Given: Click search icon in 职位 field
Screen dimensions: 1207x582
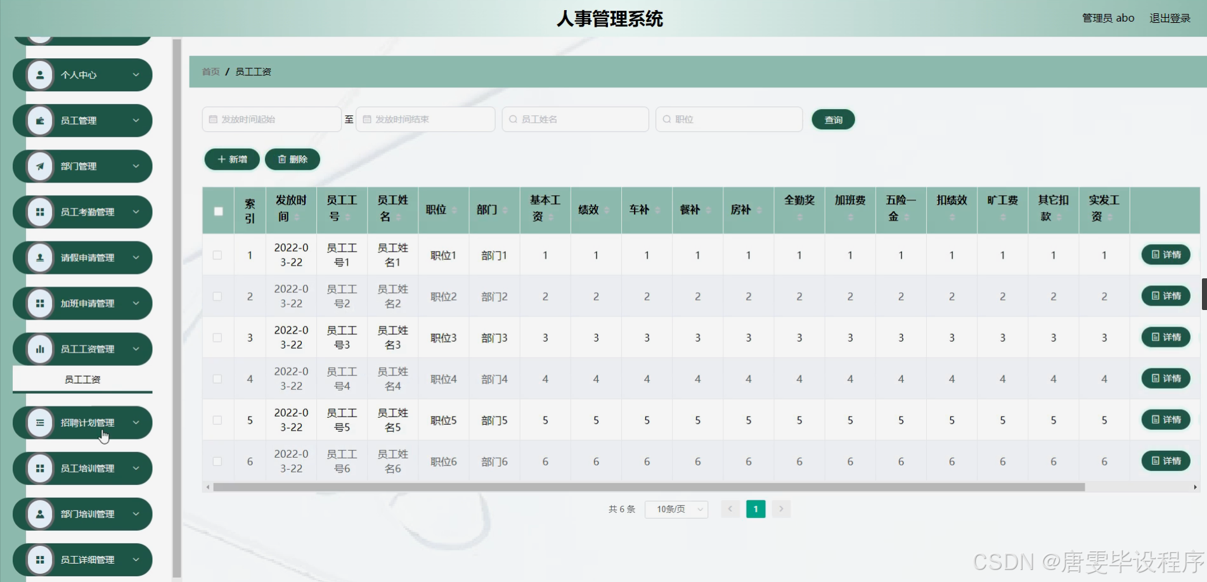Looking at the screenshot, I should [667, 119].
